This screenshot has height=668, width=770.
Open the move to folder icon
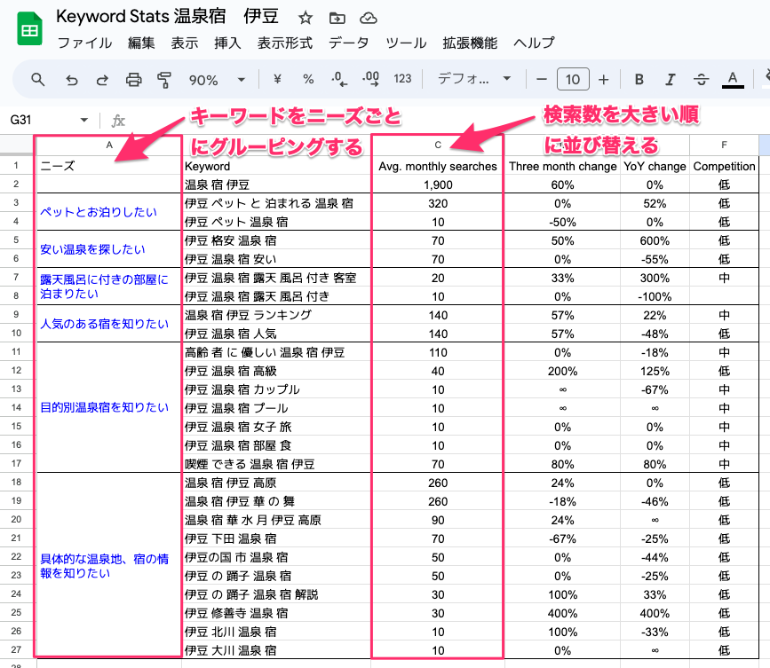(337, 18)
